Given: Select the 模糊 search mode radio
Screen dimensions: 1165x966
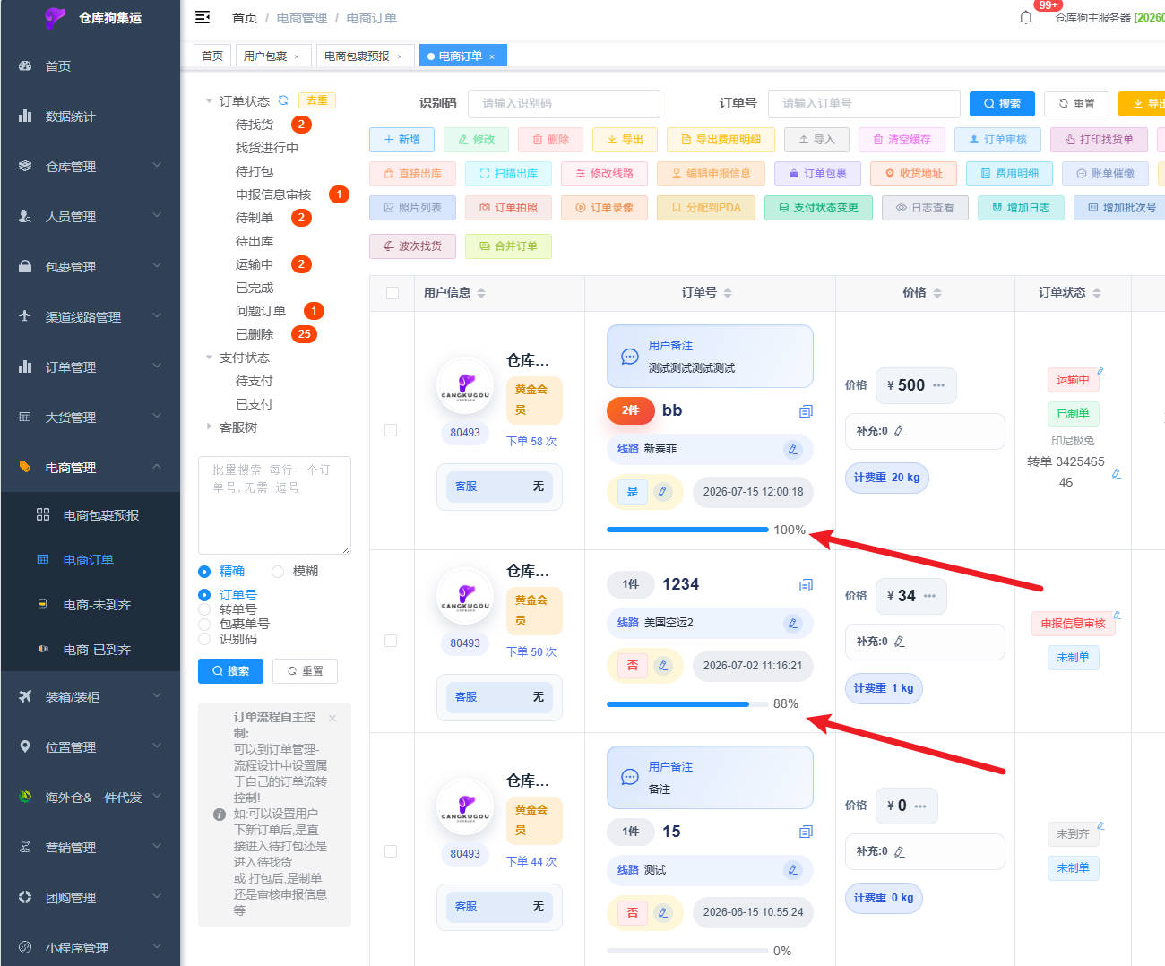Looking at the screenshot, I should click(x=278, y=572).
